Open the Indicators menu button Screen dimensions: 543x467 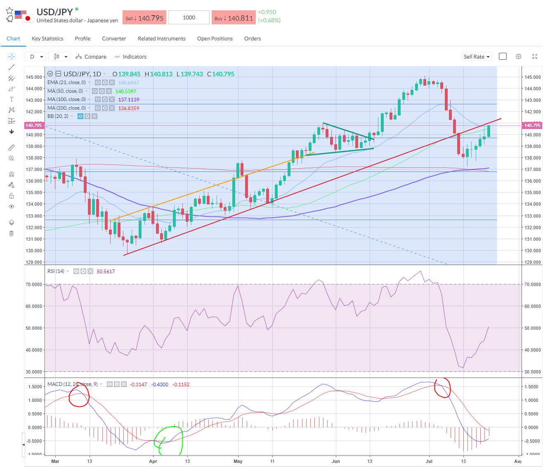130,56
